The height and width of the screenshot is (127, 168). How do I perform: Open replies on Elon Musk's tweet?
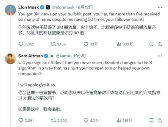[26, 44]
